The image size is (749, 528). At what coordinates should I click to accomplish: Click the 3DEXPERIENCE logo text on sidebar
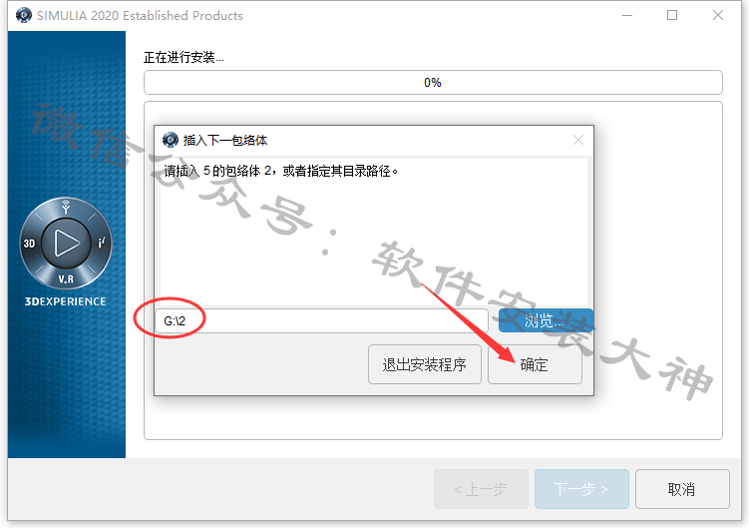click(66, 301)
